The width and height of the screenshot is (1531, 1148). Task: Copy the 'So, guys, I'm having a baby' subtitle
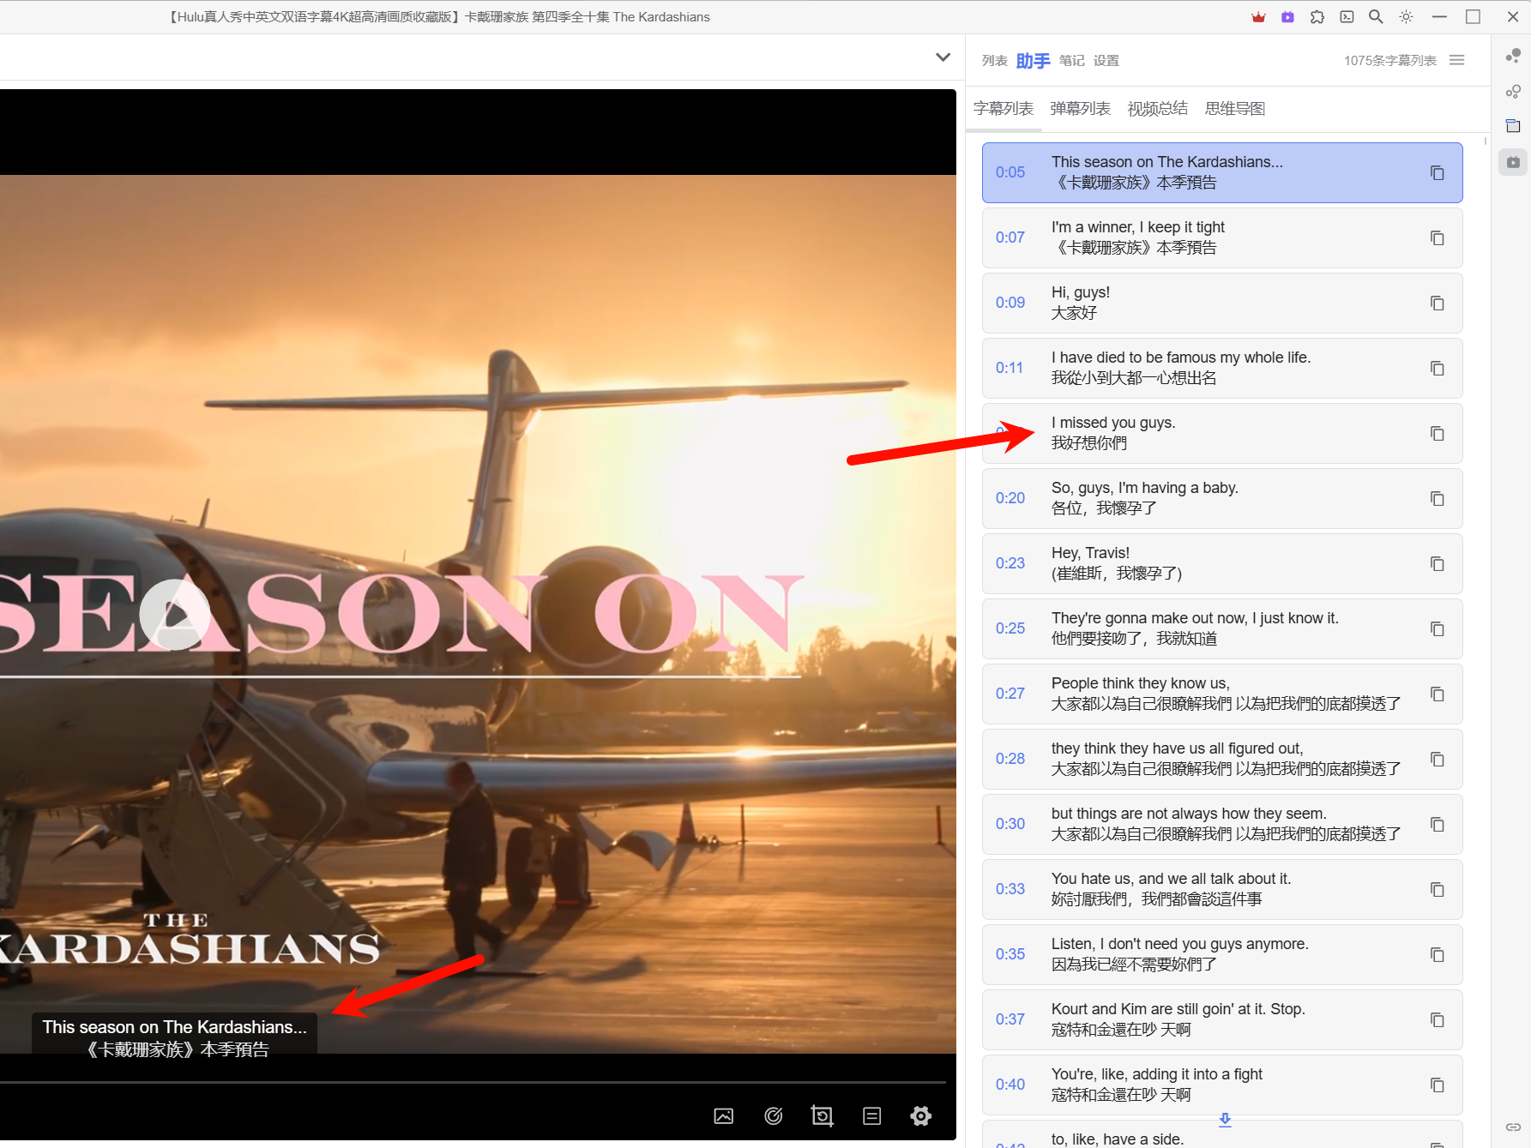[x=1438, y=499]
